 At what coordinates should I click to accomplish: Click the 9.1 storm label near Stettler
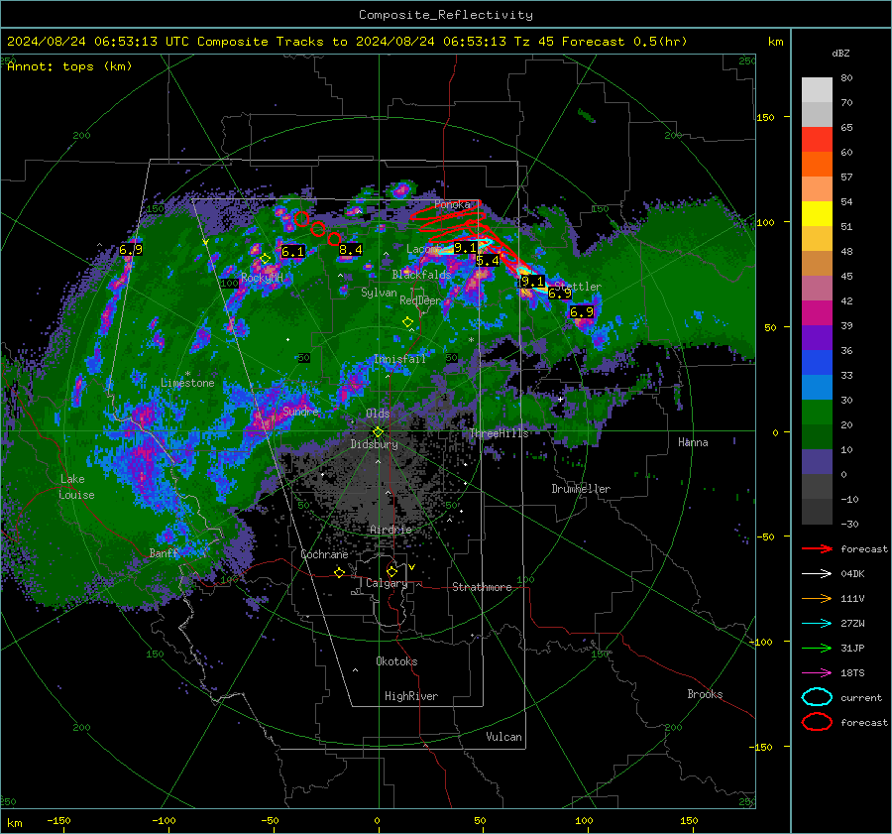pyautogui.click(x=532, y=282)
